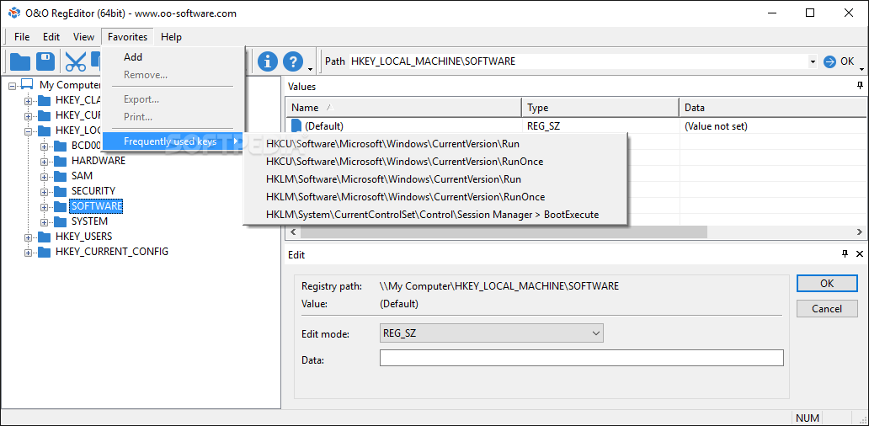869x426 pixels.
Task: Open the File menu
Action: click(22, 37)
